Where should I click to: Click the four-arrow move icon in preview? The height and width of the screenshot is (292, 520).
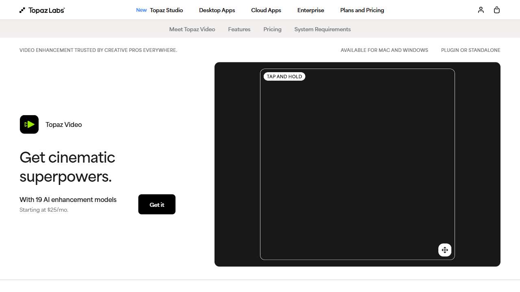pyautogui.click(x=445, y=250)
